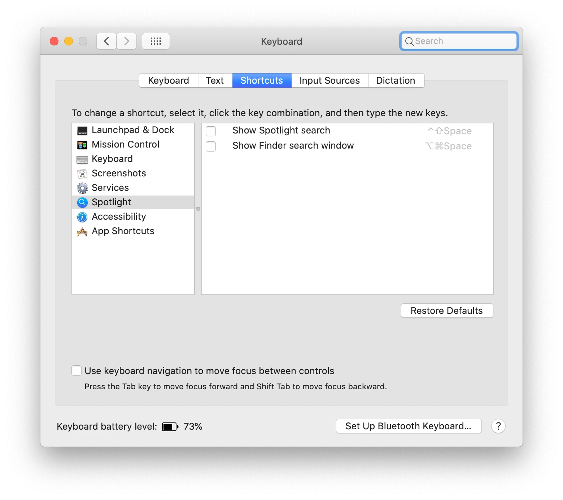The height and width of the screenshot is (500, 563).
Task: Click the Spotlight magnifier icon
Action: click(82, 202)
